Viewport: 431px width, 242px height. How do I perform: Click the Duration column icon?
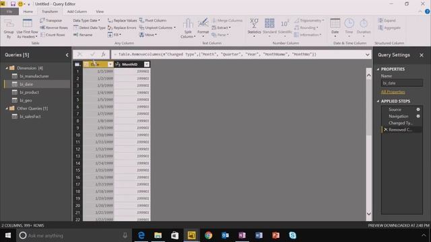(364, 24)
